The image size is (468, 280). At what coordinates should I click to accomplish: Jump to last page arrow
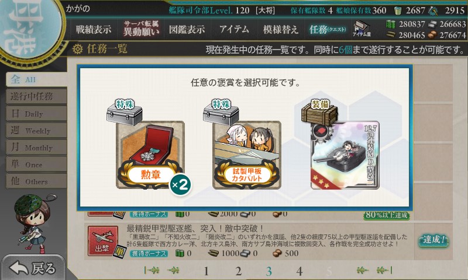point(384,270)
